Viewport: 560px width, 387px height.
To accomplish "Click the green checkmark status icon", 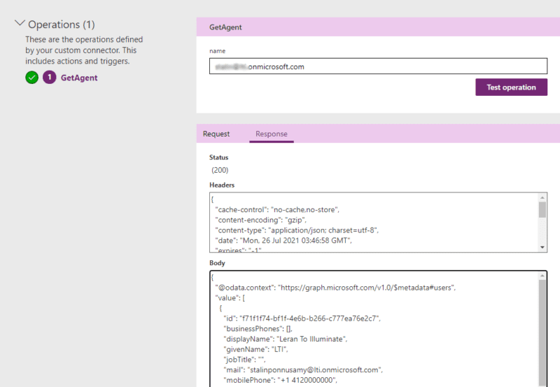I will click(x=31, y=78).
